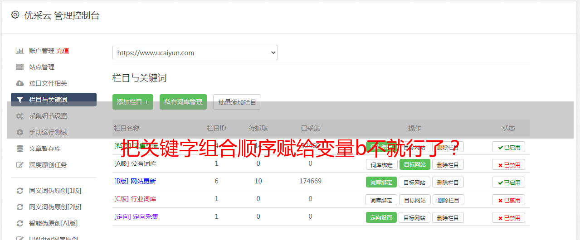Click the refresh icon for 同义词伪原创[2版]
The height and width of the screenshot is (240, 580).
click(19, 207)
